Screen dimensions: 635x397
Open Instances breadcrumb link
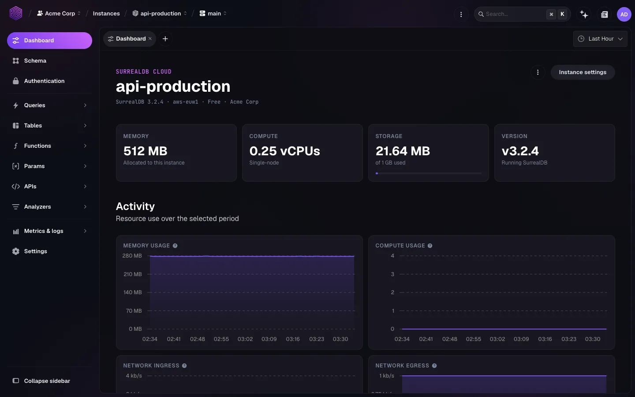[106, 14]
